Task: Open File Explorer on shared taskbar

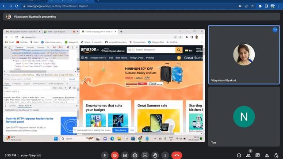Action: [119, 139]
